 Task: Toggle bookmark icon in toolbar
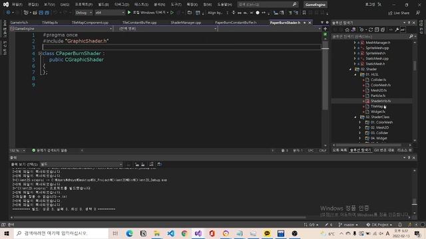point(304,13)
